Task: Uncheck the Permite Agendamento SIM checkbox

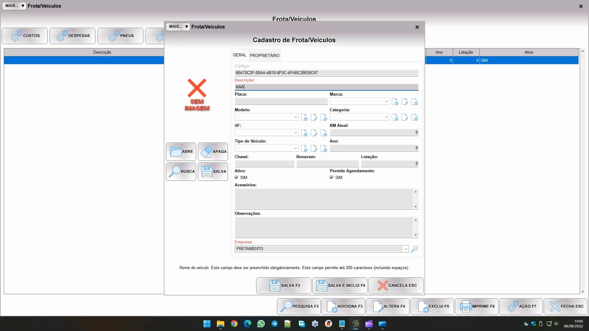Action: click(x=332, y=177)
